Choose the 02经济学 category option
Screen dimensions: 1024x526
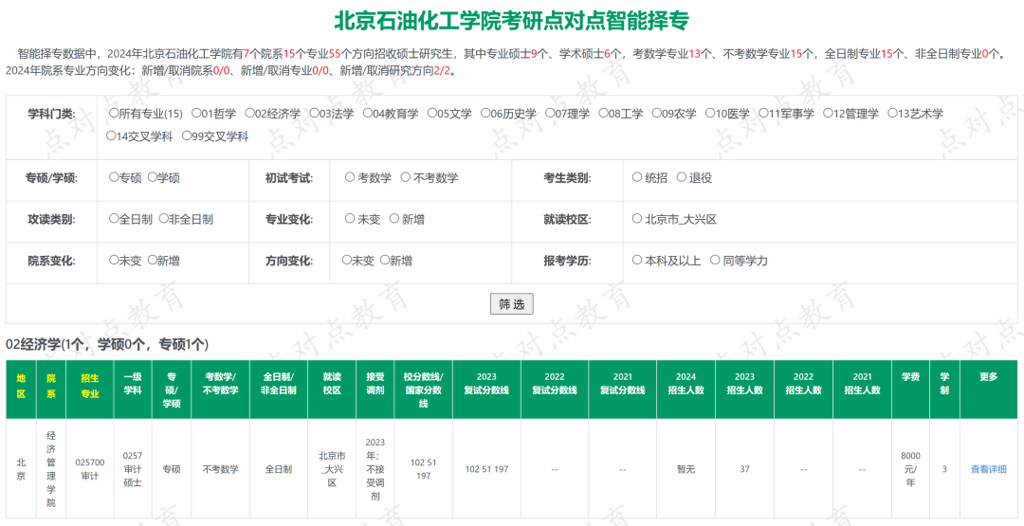tap(249, 114)
